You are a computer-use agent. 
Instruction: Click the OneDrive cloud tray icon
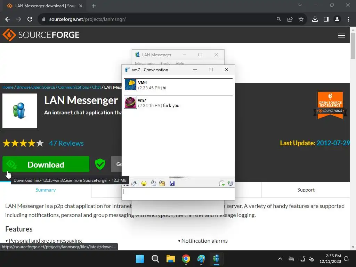tap(291, 259)
